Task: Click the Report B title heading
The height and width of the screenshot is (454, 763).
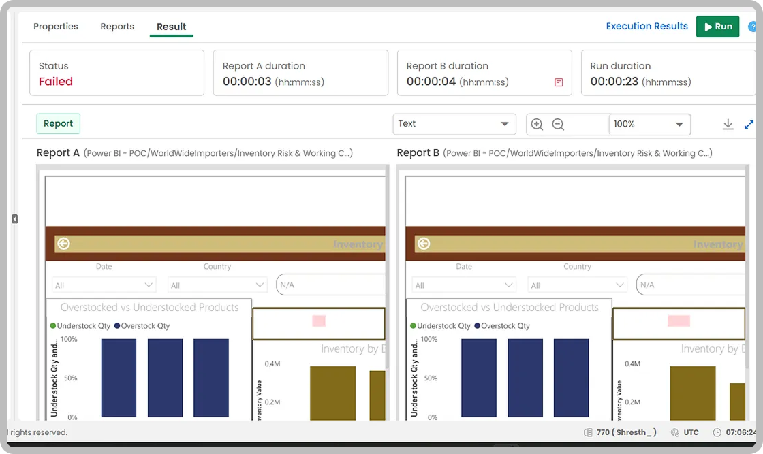Action: coord(418,152)
